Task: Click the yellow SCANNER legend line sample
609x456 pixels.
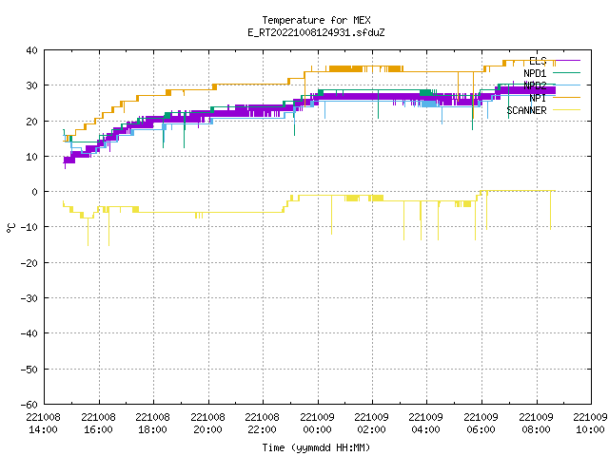Action: coord(566,110)
